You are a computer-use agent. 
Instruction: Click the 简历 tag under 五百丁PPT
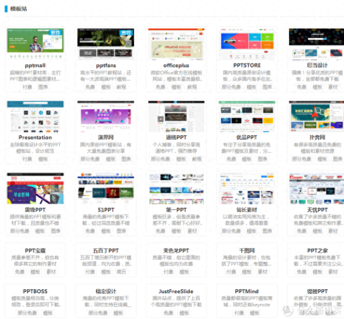pos(121,272)
